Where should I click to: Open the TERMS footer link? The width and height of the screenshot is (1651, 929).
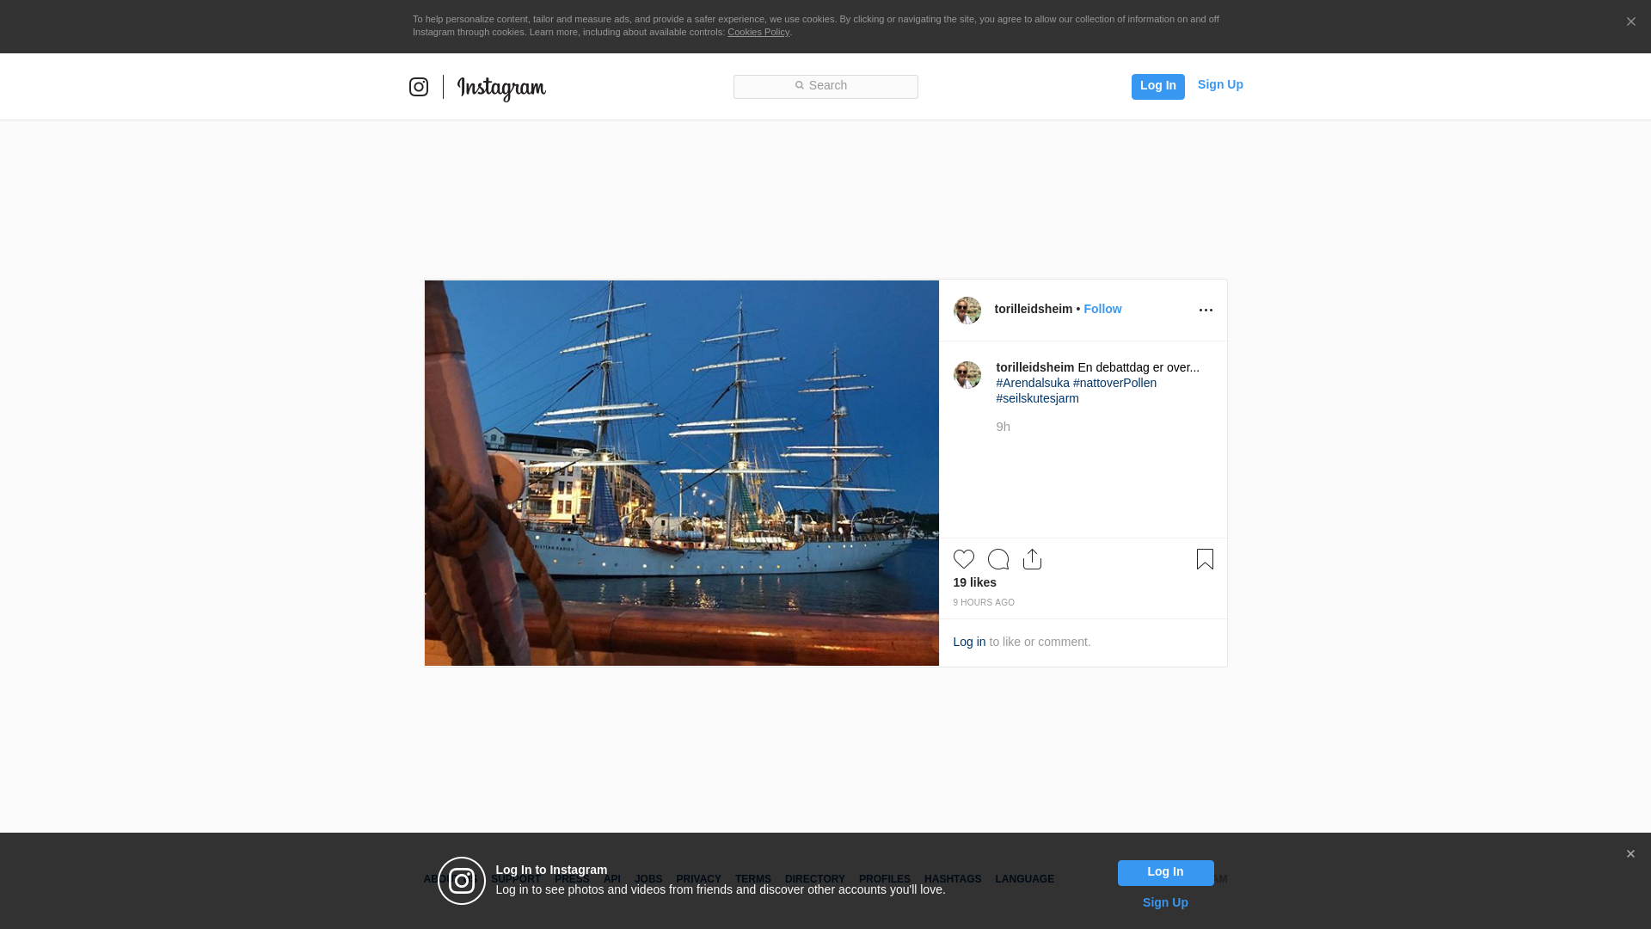753,879
